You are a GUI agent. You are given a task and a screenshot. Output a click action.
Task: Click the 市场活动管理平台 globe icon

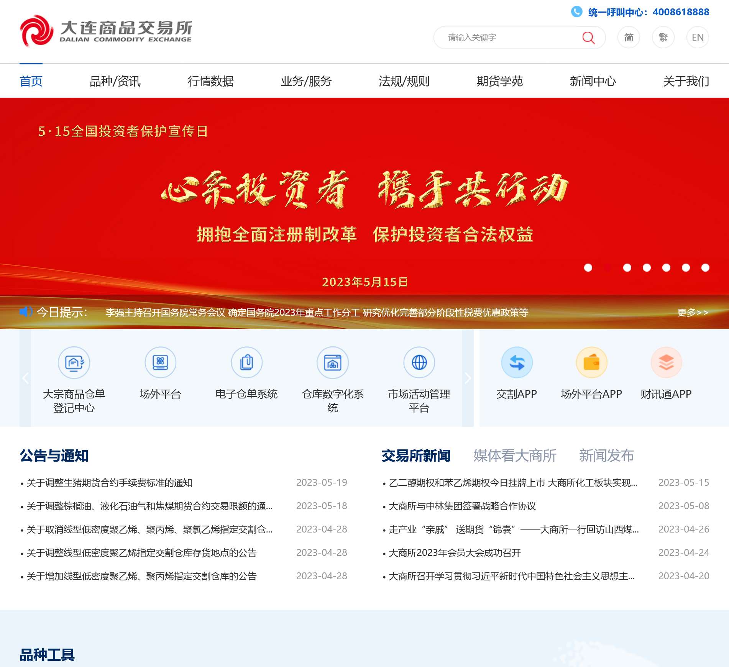tap(419, 362)
